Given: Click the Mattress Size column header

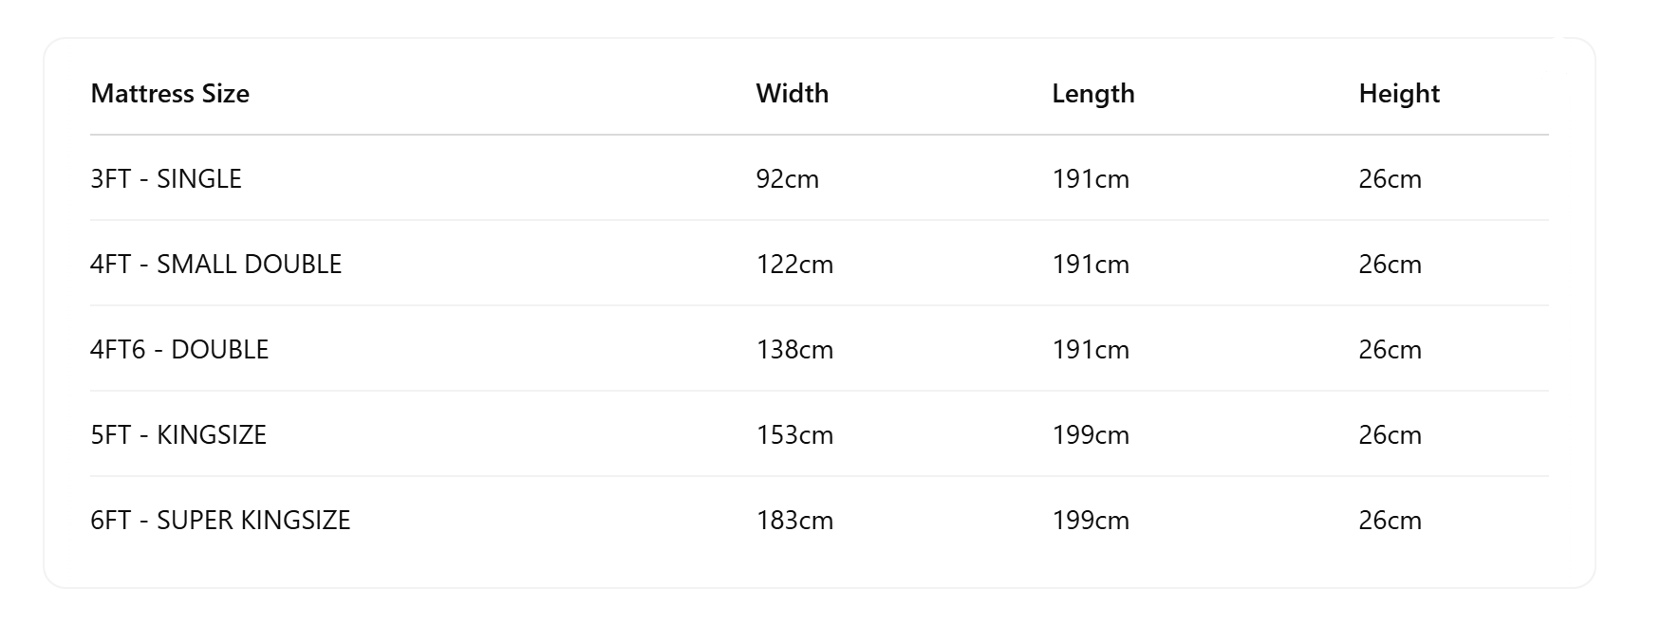Looking at the screenshot, I should [x=170, y=93].
